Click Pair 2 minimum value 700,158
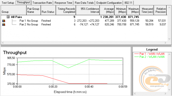The width and height of the screenshot is (172, 96). pyautogui.click(x=121, y=25)
